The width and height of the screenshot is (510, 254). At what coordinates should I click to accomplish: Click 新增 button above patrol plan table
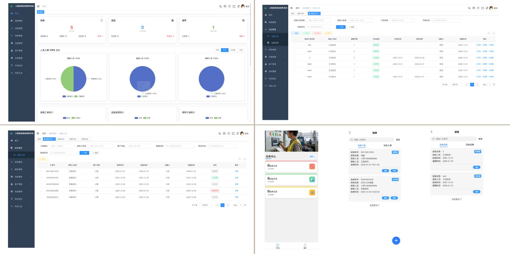click(x=295, y=33)
